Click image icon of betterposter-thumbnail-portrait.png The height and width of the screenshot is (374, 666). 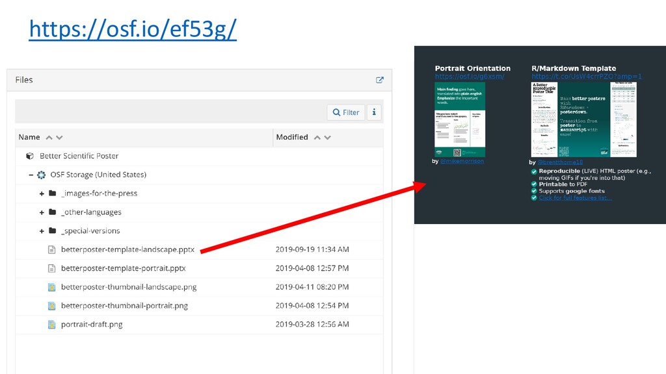click(x=52, y=306)
